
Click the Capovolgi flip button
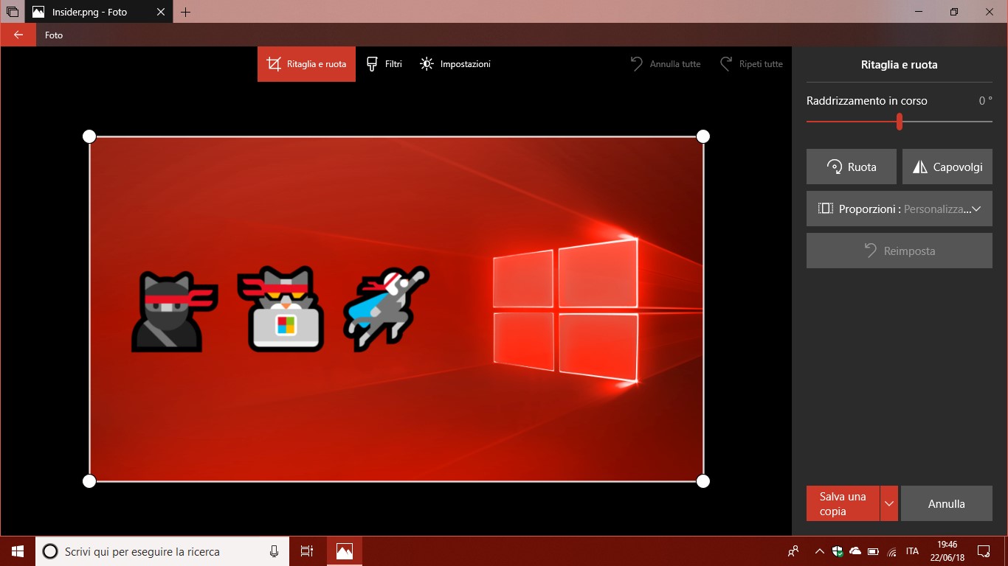[947, 167]
